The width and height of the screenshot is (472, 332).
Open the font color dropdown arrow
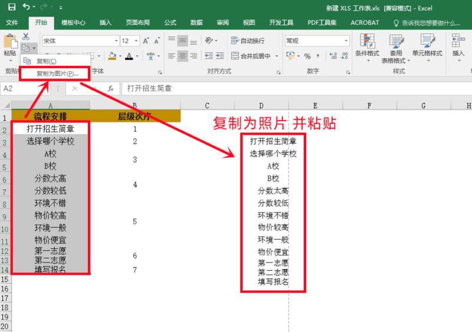pyautogui.click(x=137, y=56)
